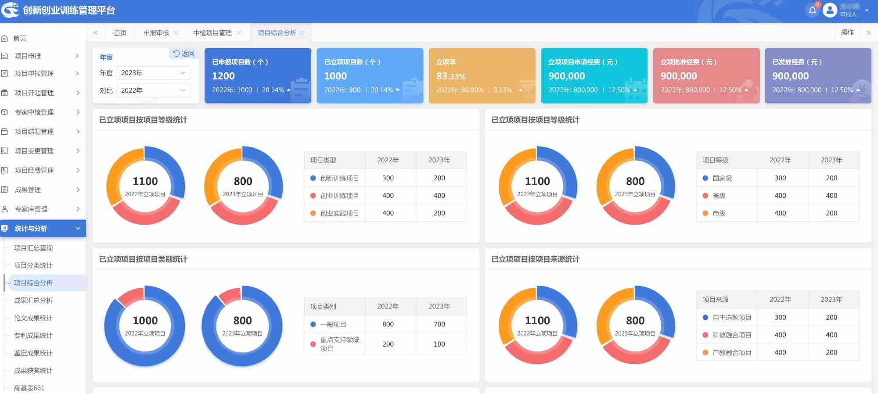Viewport: 878px width, 394px height.
Task: Click the 返回 button
Action: (x=184, y=54)
